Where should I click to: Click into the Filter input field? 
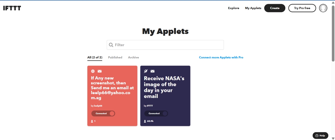(167, 45)
